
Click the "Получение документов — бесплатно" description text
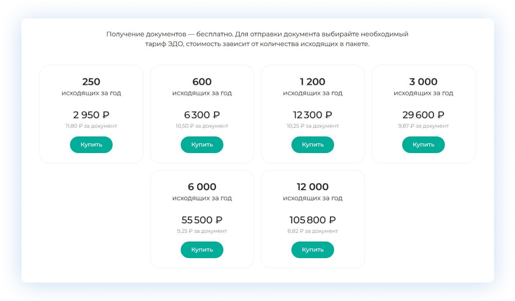[x=169, y=34]
